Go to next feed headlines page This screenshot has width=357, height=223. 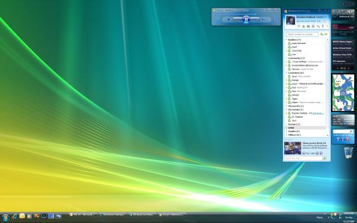click(x=348, y=68)
